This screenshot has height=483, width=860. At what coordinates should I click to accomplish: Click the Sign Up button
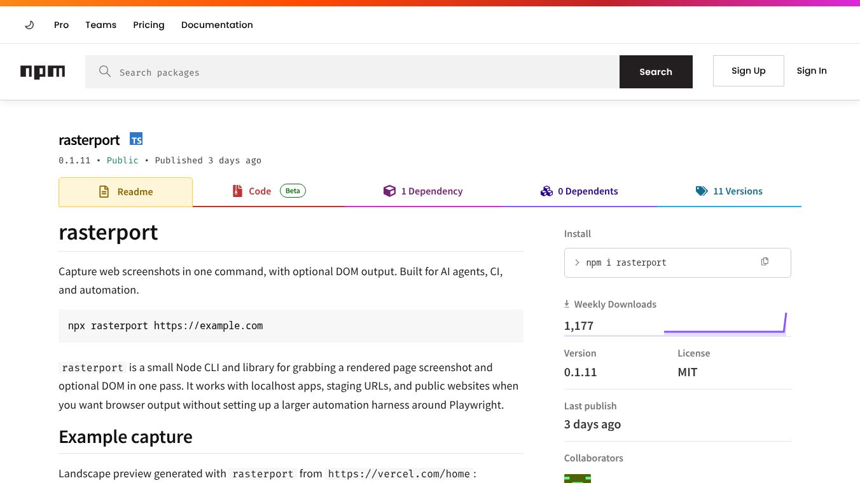pos(748,71)
